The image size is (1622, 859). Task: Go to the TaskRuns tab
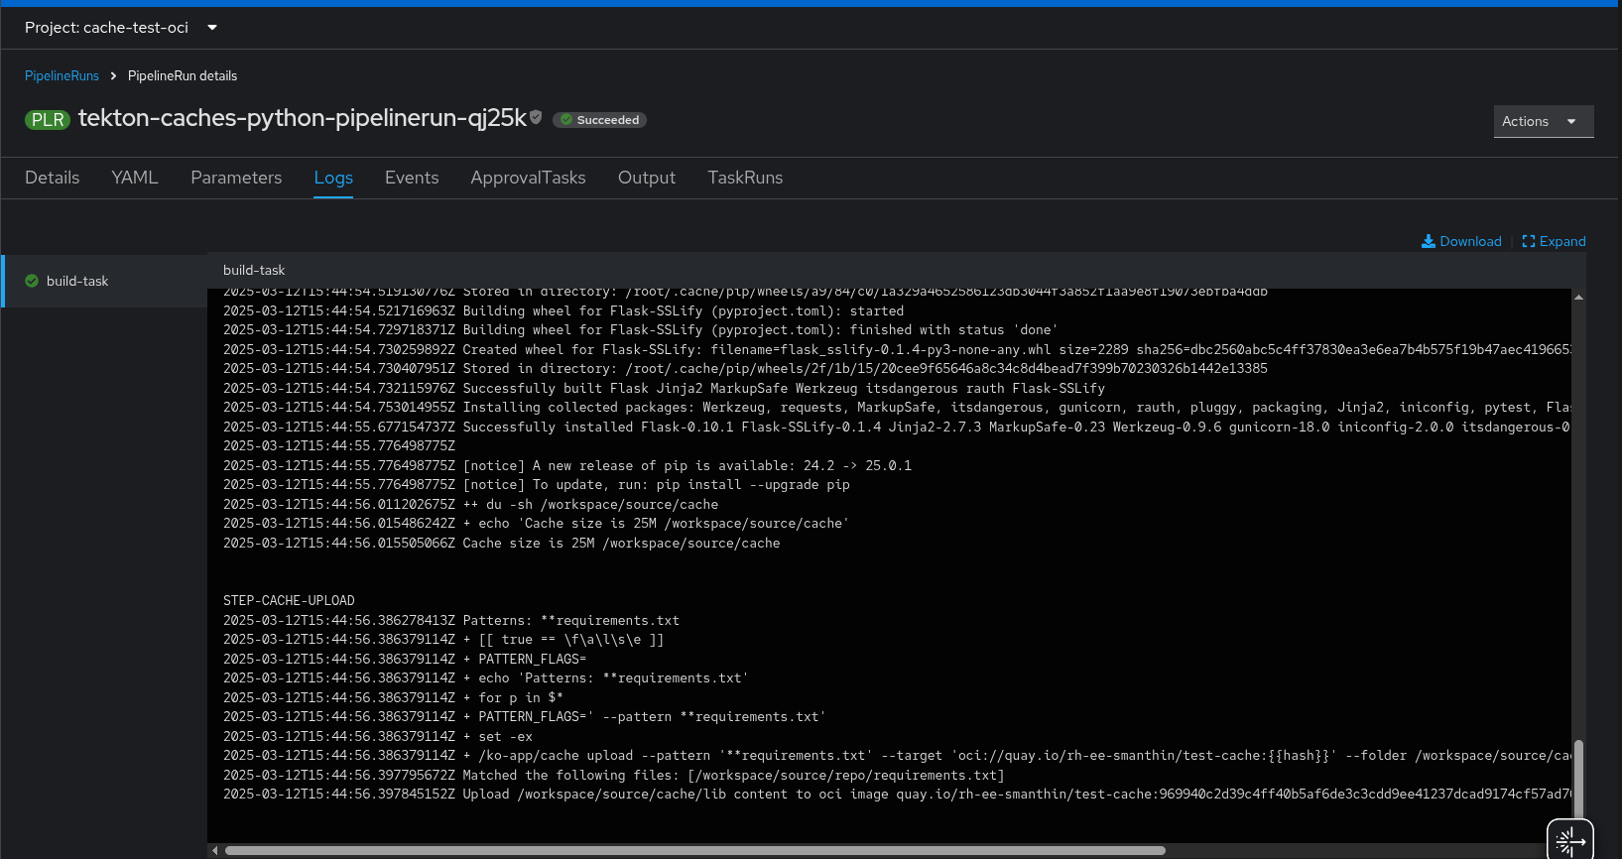click(745, 178)
